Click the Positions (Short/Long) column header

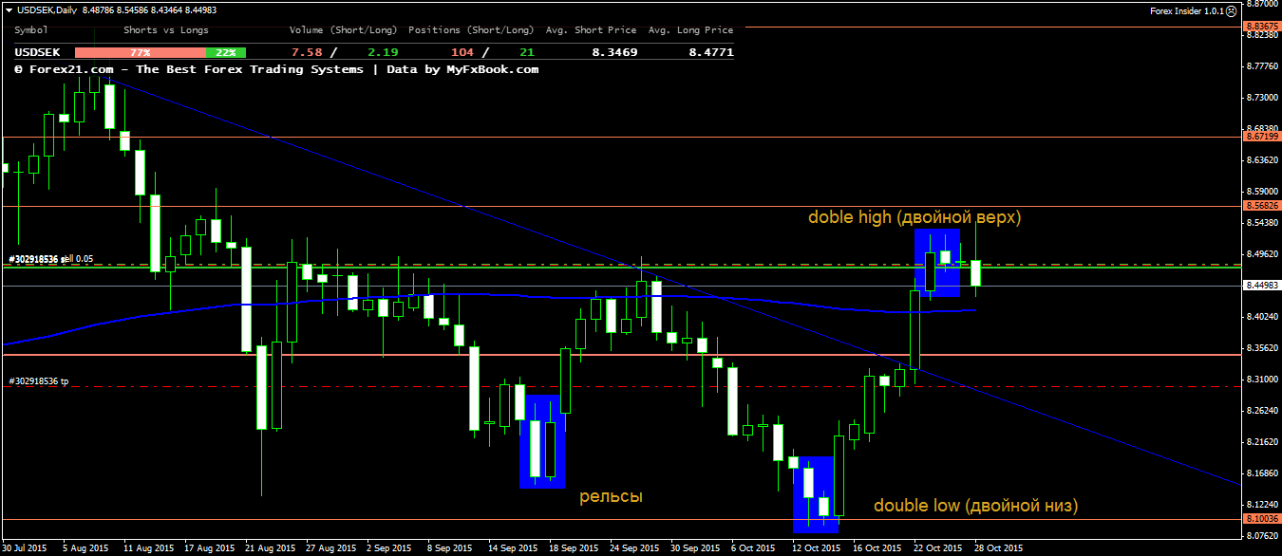coord(470,30)
